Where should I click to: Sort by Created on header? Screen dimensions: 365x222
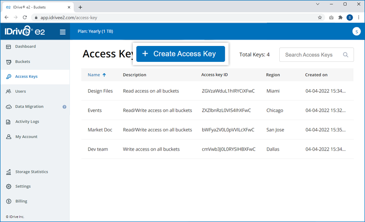click(x=316, y=75)
